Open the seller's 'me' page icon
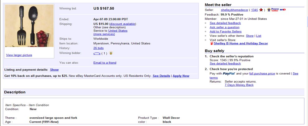 tap(283, 10)
